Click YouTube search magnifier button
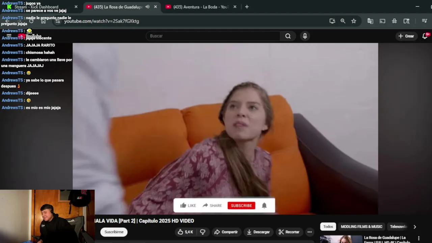The width and height of the screenshot is (432, 243). point(288,36)
